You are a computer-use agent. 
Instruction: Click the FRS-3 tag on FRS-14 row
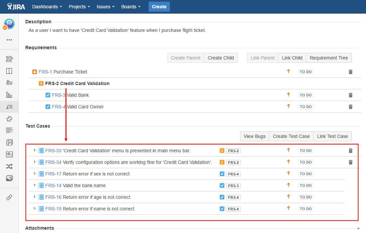[x=233, y=186]
